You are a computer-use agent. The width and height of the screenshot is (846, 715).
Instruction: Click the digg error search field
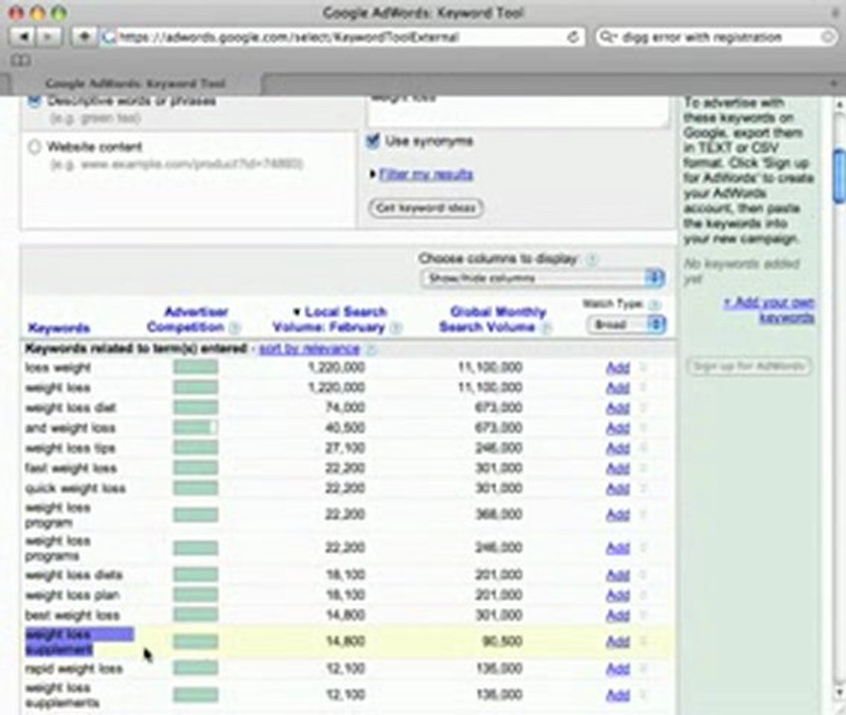click(717, 37)
